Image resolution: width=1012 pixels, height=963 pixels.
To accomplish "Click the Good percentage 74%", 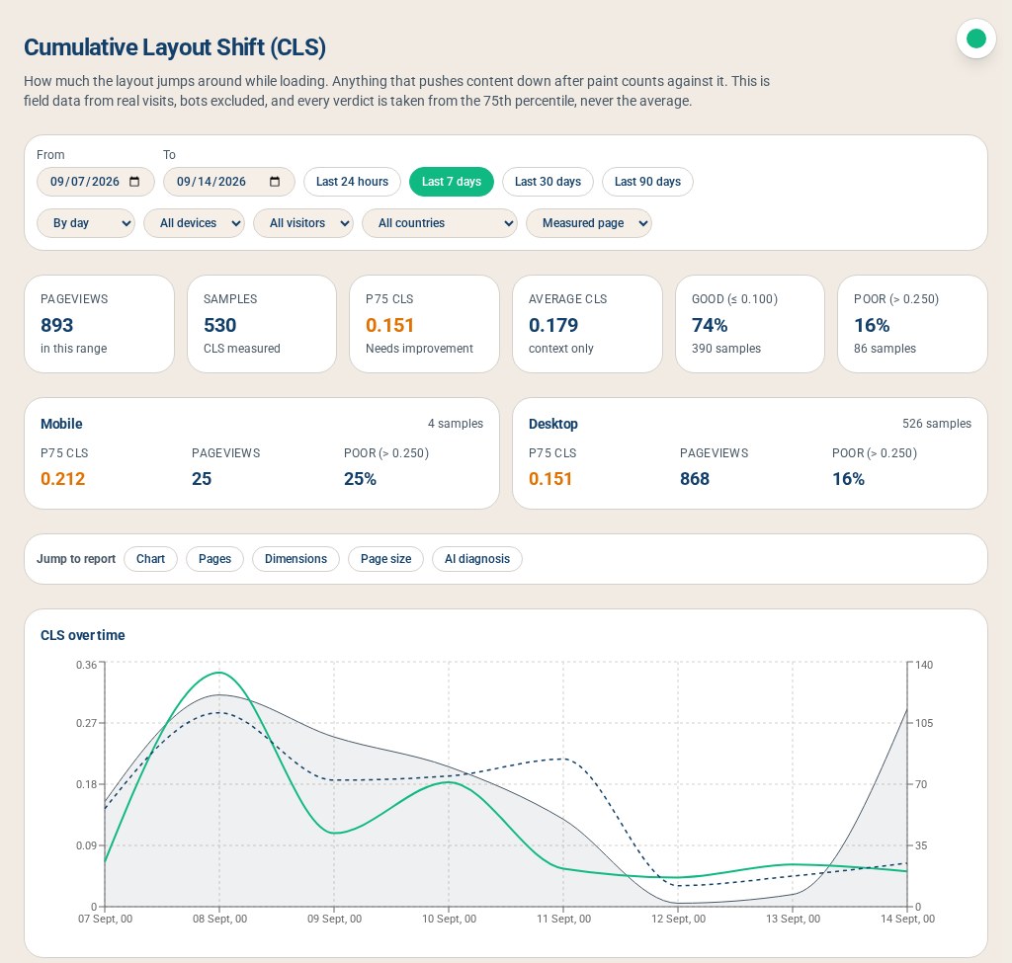I will (710, 325).
